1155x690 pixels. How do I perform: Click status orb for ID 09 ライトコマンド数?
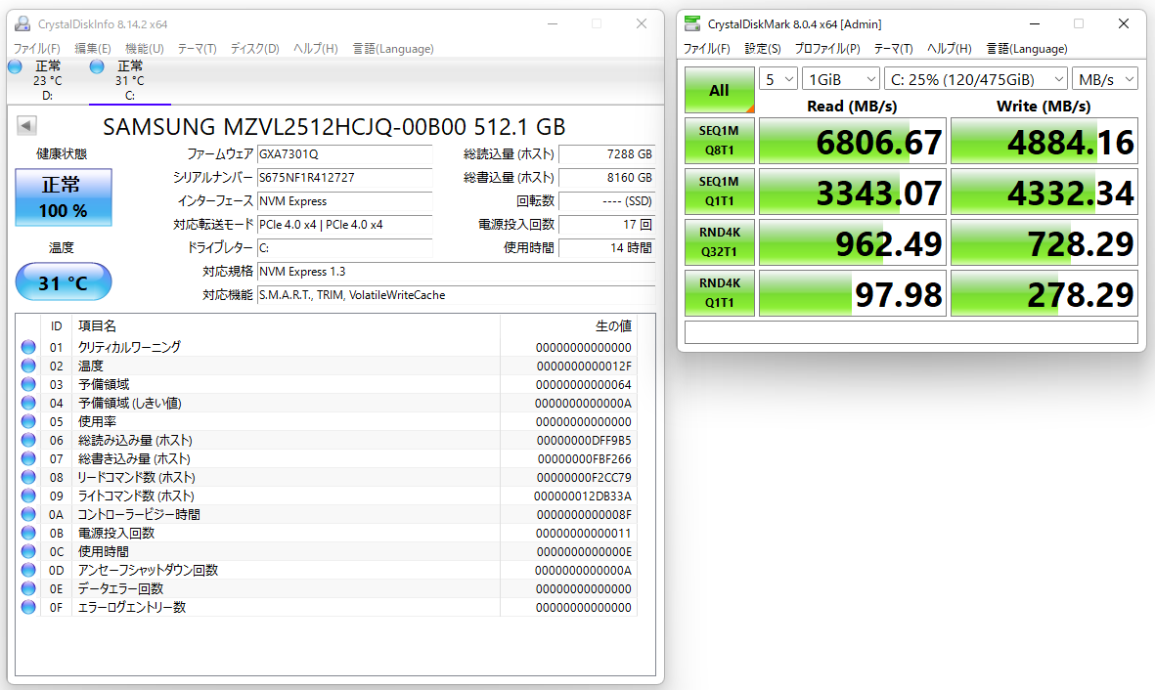pos(28,496)
